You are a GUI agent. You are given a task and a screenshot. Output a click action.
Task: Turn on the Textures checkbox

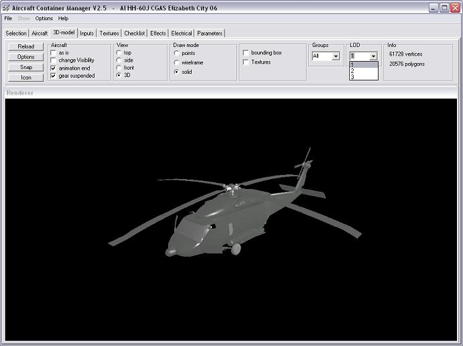(246, 62)
